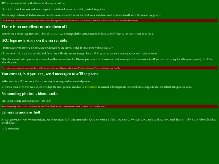The height and width of the screenshot is (164, 219).
Task: Open the MemoServ link
Action: 91,87
